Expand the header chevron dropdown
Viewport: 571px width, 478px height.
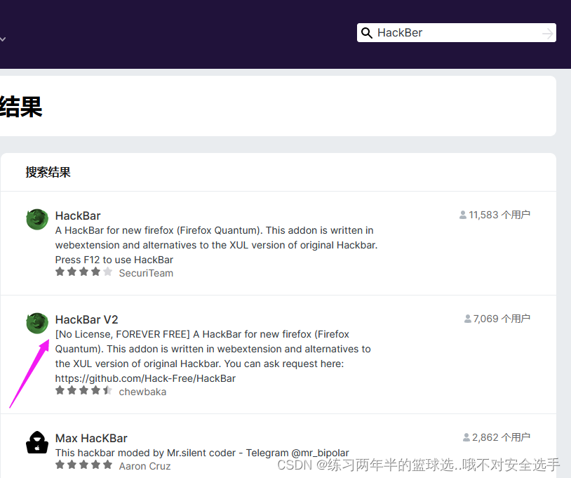point(3,39)
